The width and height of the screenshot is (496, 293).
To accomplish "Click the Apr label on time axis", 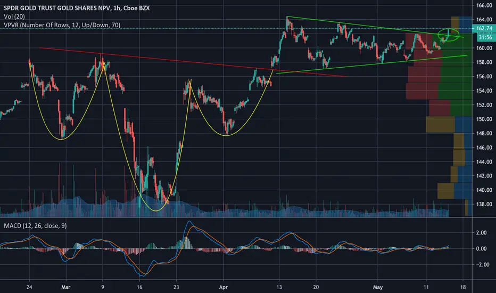I will pos(224,287).
